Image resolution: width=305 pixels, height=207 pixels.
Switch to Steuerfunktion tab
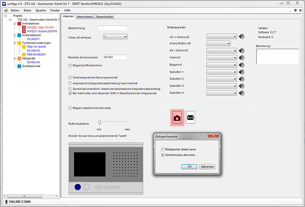coord(104,17)
